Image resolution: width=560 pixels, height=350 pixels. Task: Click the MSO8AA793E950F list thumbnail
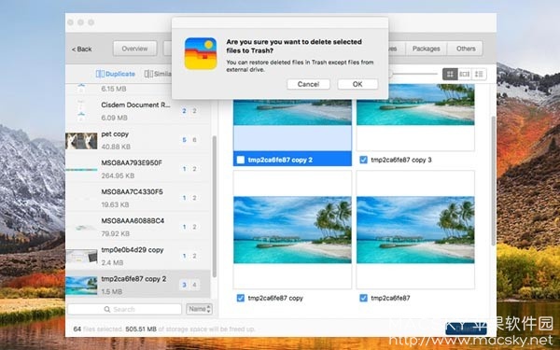point(81,169)
